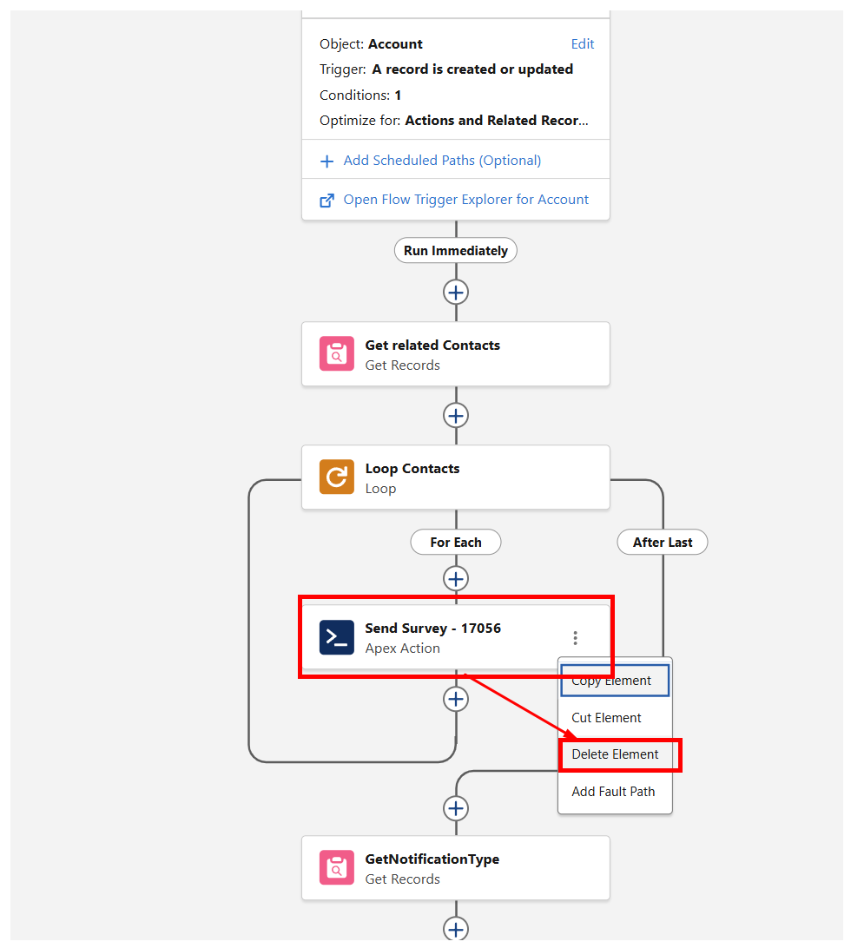Click Edit link for the Account trigger
The height and width of the screenshot is (948, 851).
pyautogui.click(x=583, y=44)
